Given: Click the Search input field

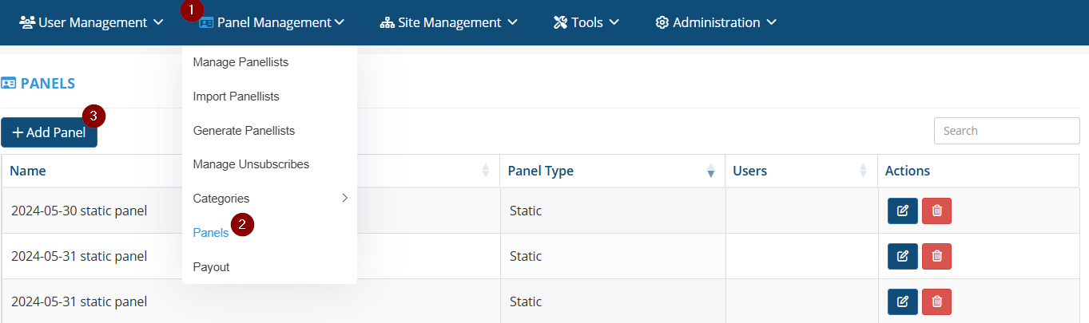Looking at the screenshot, I should (1006, 131).
